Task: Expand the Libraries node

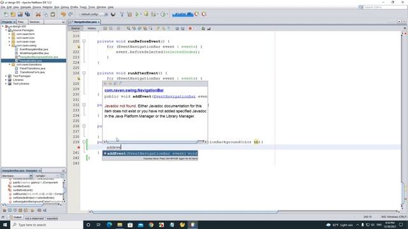Action: coord(6,80)
